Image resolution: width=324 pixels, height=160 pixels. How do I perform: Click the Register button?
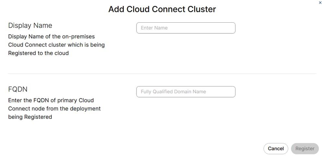click(x=305, y=149)
